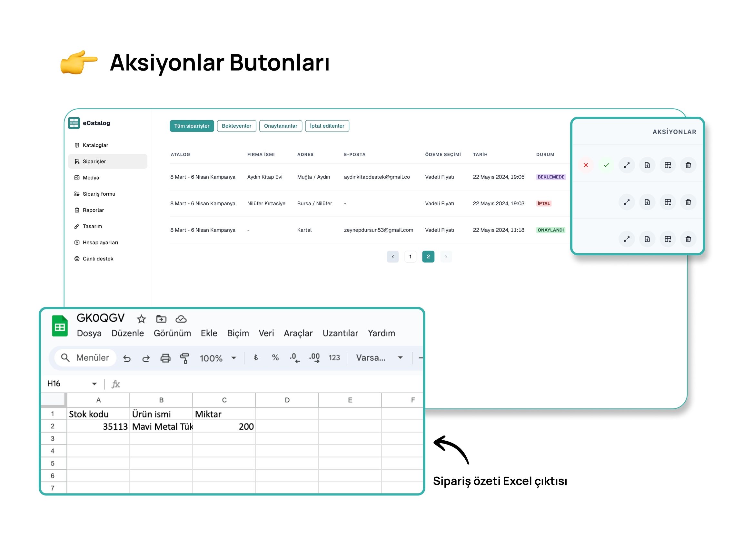
Task: Click the Menüler search field
Action: (x=86, y=357)
